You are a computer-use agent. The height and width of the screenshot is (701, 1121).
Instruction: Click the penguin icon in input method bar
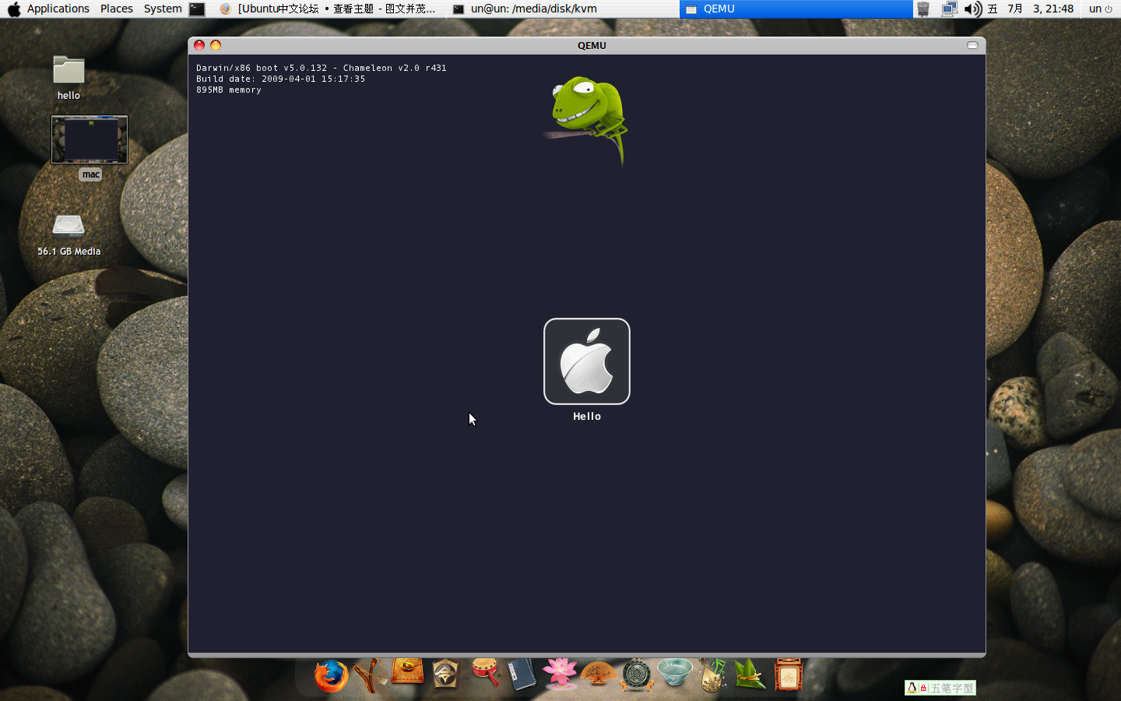[x=912, y=689]
